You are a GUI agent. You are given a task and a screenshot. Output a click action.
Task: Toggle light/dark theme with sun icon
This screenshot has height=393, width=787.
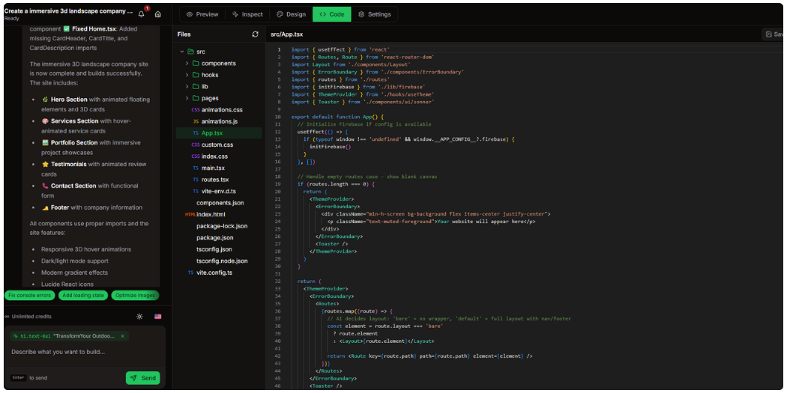[139, 317]
